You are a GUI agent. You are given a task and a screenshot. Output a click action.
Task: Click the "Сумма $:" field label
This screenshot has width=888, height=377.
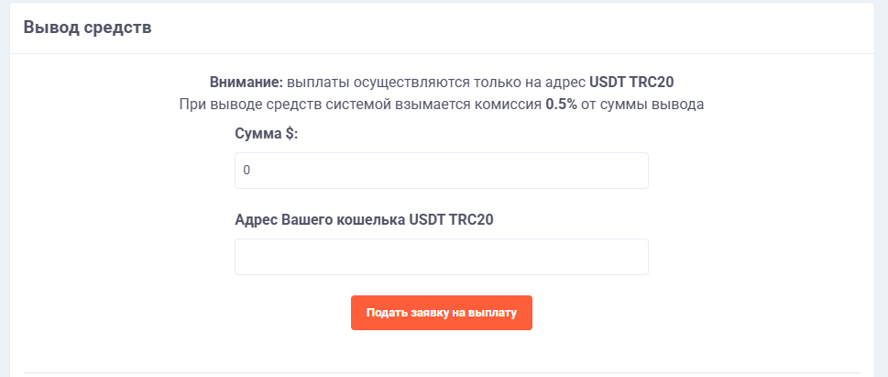point(267,133)
